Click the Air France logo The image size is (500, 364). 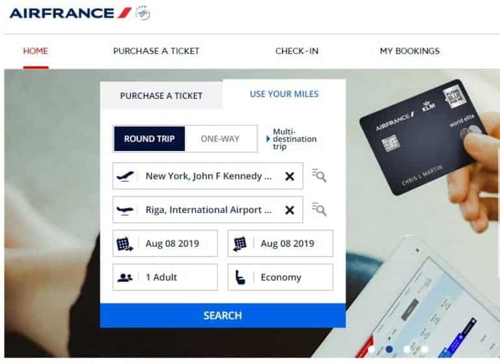70,13
